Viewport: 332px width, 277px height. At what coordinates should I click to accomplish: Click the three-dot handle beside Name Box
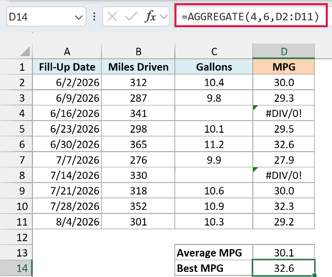pos(94,17)
